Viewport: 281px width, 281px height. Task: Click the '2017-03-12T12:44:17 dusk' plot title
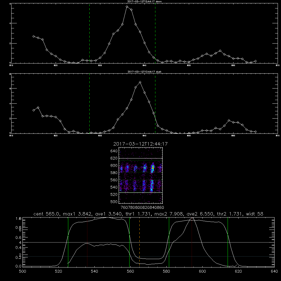(x=144, y=72)
